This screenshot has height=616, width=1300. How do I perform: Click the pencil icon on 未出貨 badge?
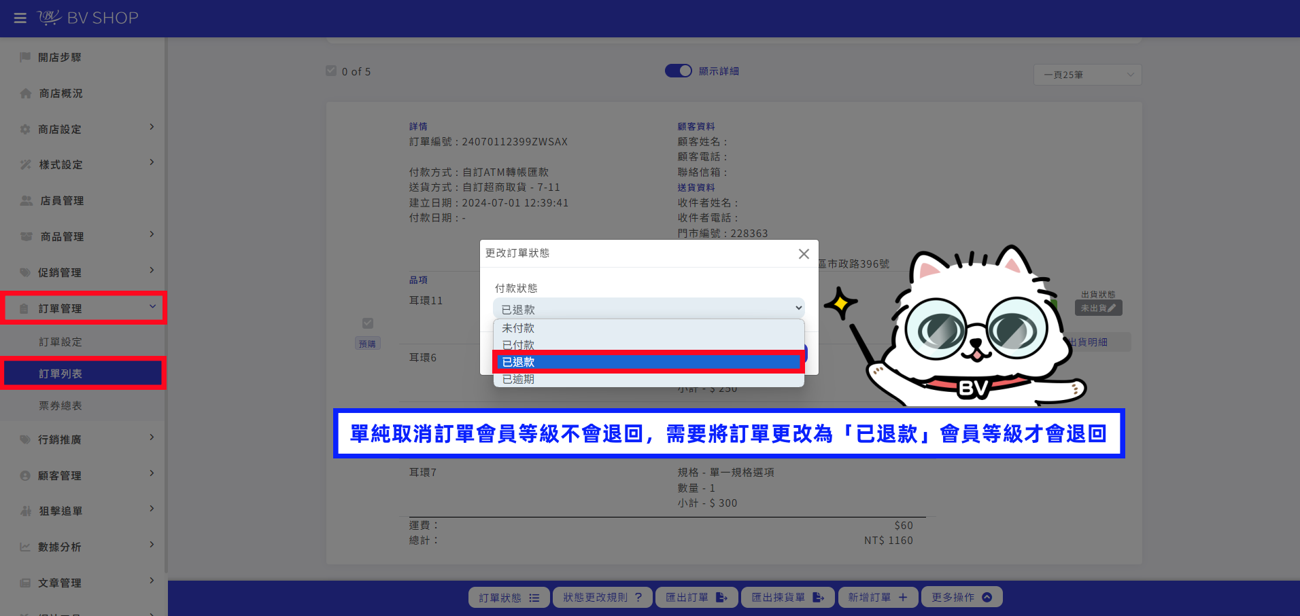tap(1112, 308)
